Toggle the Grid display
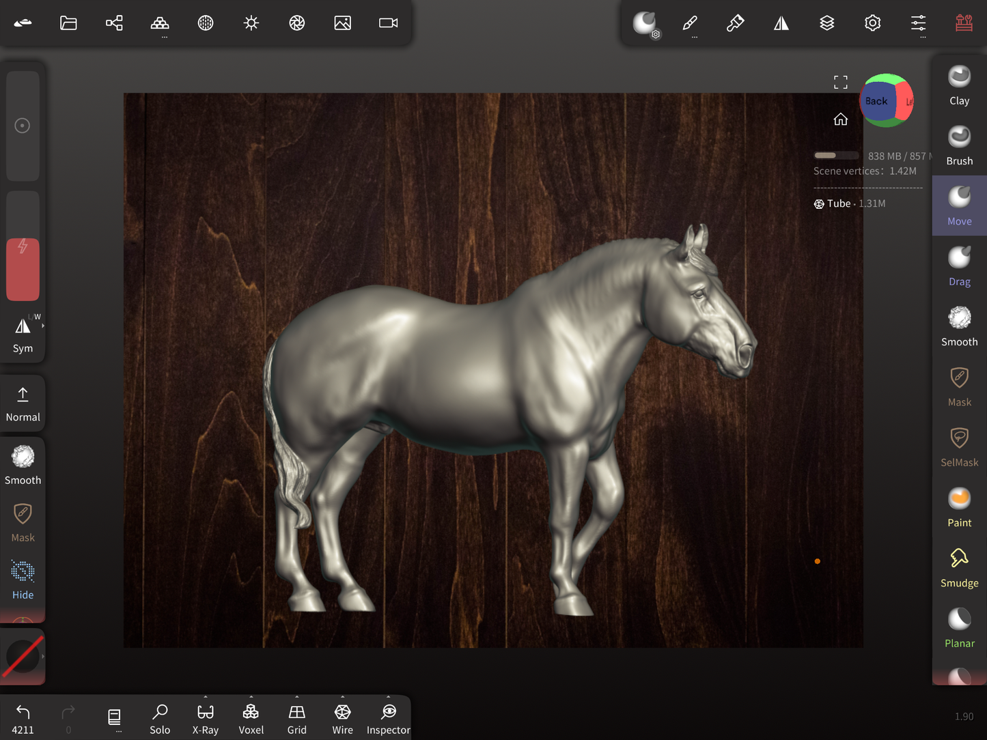 pos(296,719)
